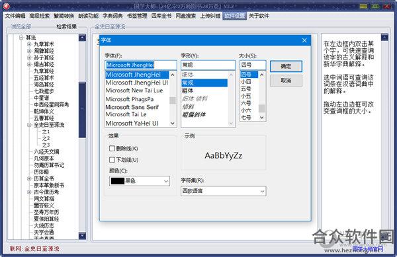Click the tree panel scrollbar thumb
This screenshot has height=257, width=397.
tap(82, 110)
